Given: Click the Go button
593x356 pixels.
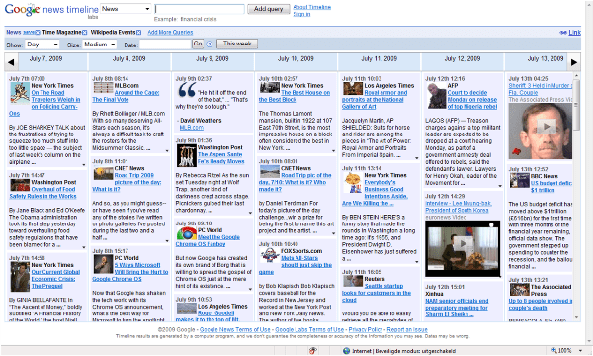Looking at the screenshot, I should pos(198,44).
